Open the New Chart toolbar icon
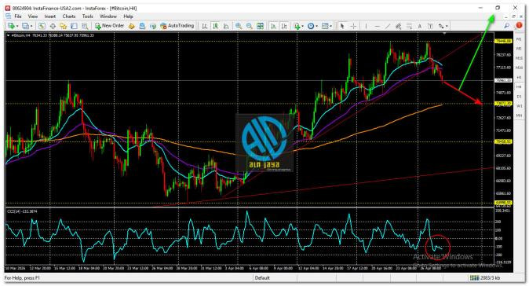Screen dimensions: 529x286 coord(11,26)
